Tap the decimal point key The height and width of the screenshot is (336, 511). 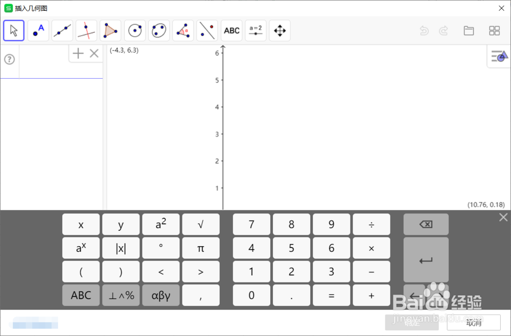pyautogui.click(x=291, y=295)
